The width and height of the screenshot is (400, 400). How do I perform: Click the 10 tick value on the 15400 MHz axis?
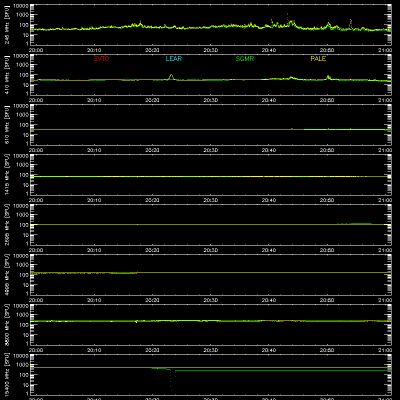click(25, 385)
